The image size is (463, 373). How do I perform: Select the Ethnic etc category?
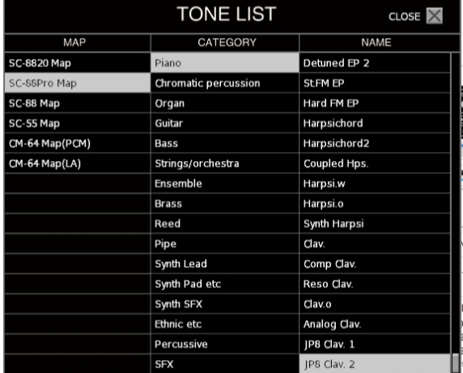[x=225, y=324]
